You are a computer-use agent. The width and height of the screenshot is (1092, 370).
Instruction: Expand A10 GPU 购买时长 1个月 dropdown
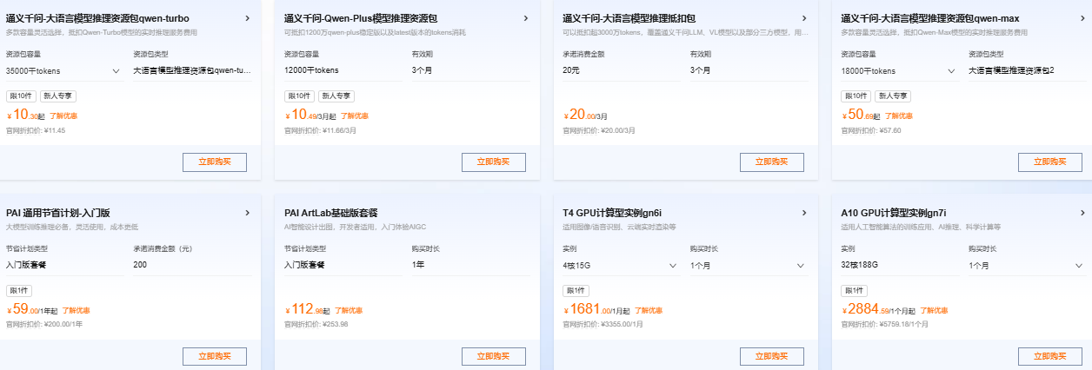[1027, 265]
